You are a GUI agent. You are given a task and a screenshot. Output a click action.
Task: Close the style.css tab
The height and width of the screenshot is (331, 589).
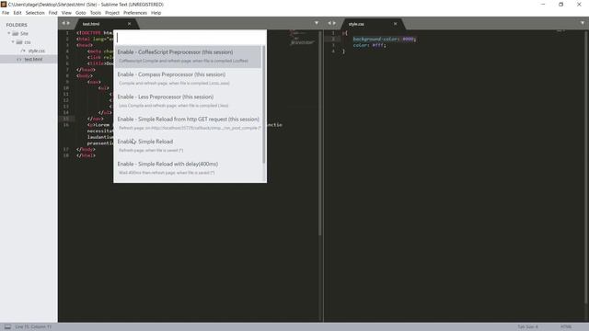pyautogui.click(x=395, y=24)
